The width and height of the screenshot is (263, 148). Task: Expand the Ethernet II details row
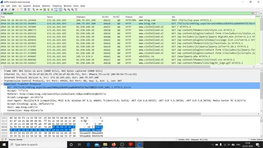(x=2, y=74)
